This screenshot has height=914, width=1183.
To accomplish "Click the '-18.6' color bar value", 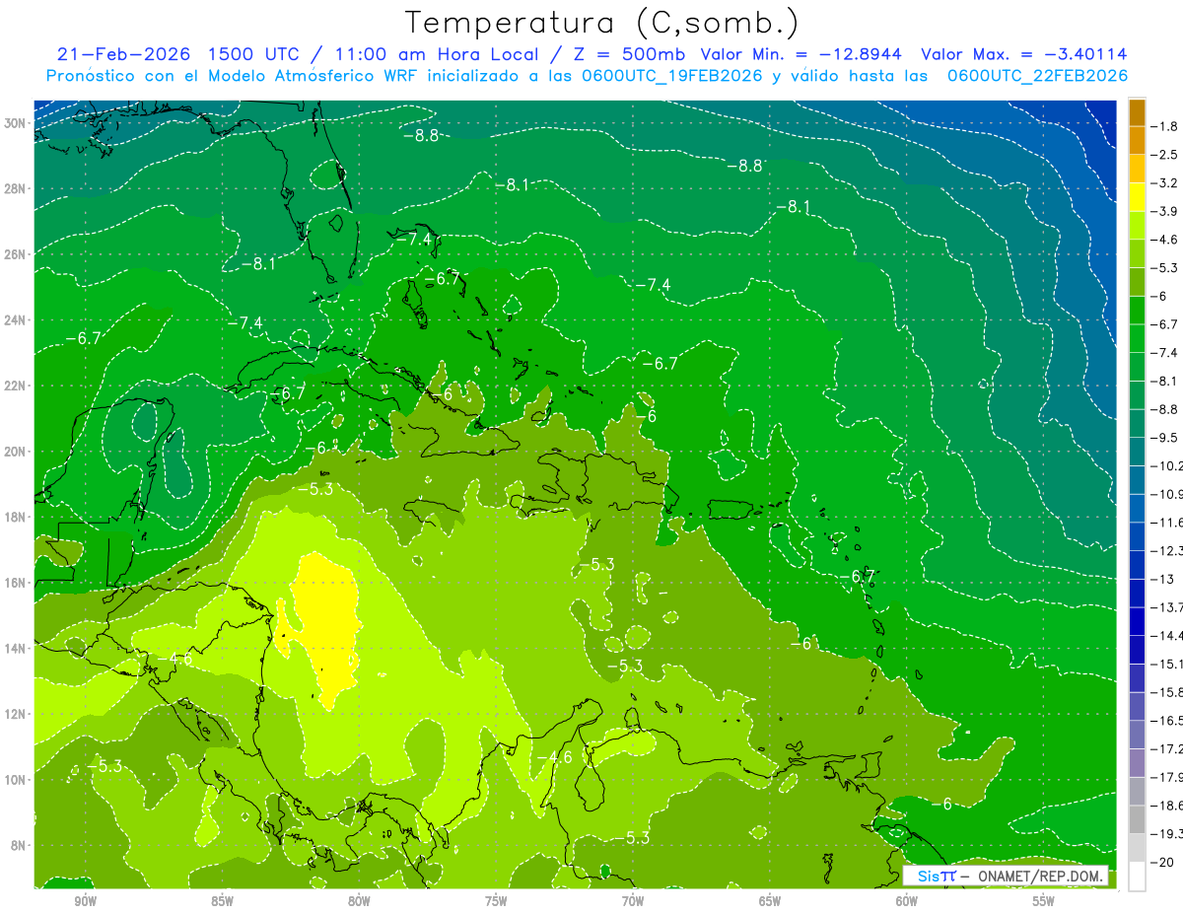I will pyautogui.click(x=1167, y=806).
